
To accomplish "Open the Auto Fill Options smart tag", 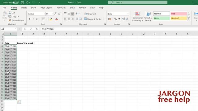I will click(19, 102).
